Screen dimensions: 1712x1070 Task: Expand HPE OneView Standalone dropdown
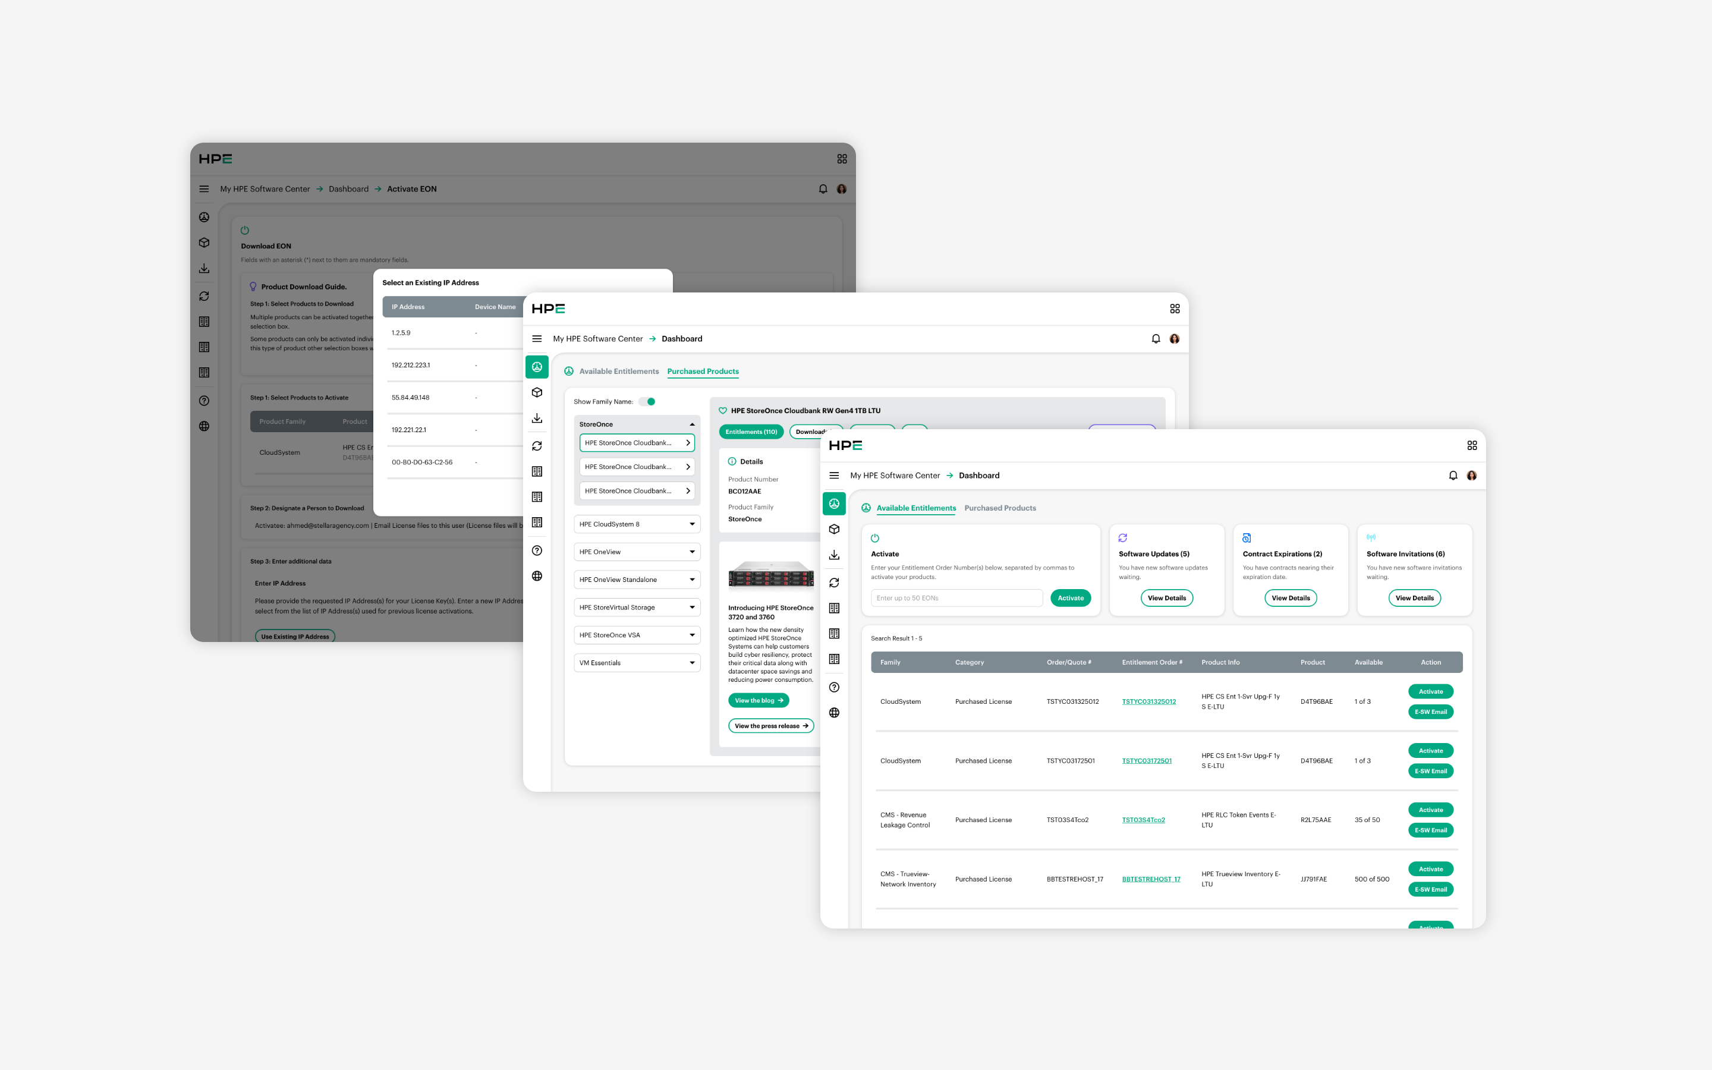(637, 580)
